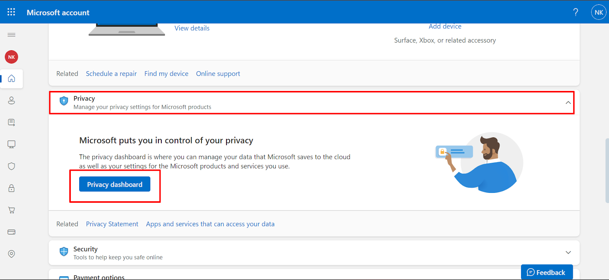Click the Privacy section shield icon
This screenshot has width=609, height=280.
(x=64, y=101)
